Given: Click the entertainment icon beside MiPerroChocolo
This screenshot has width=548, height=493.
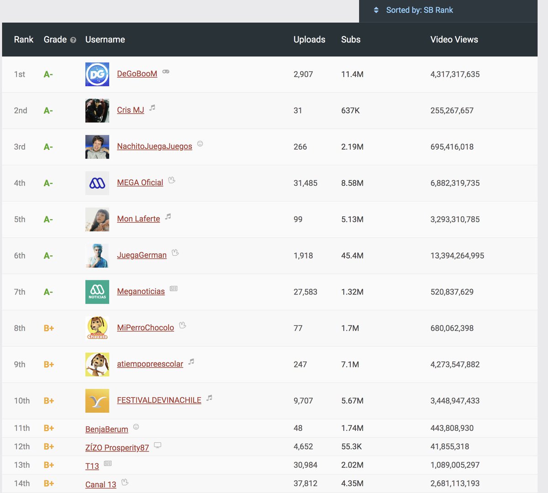Looking at the screenshot, I should (x=183, y=325).
